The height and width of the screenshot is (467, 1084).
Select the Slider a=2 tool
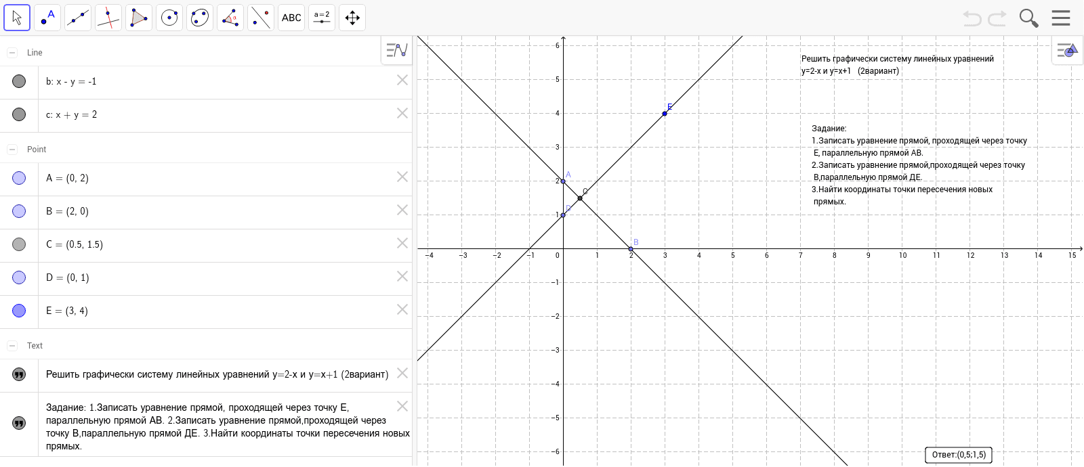[x=322, y=18]
